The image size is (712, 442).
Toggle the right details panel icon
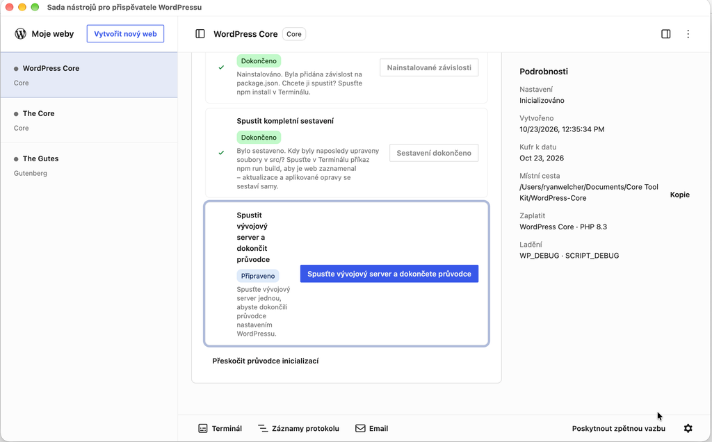pyautogui.click(x=665, y=34)
